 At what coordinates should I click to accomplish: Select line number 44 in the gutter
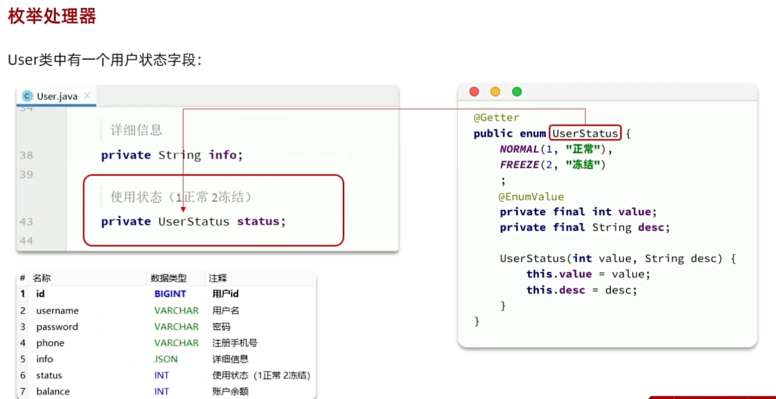[27, 241]
